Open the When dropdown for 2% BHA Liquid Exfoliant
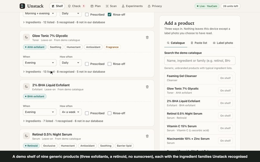 point(40,112)
